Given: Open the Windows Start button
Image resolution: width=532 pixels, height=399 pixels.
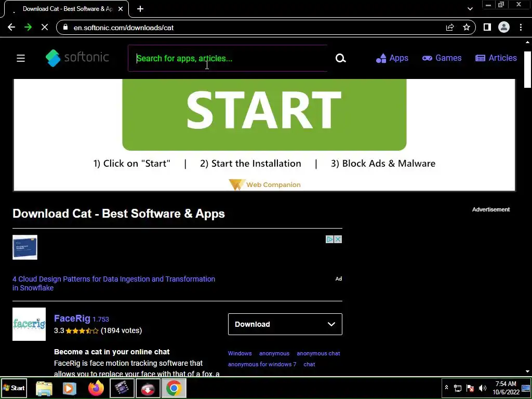Looking at the screenshot, I should pos(14,388).
